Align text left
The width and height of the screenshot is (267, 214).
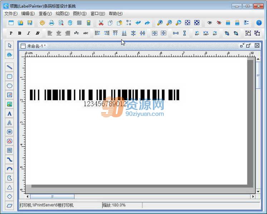click(x=50, y=33)
